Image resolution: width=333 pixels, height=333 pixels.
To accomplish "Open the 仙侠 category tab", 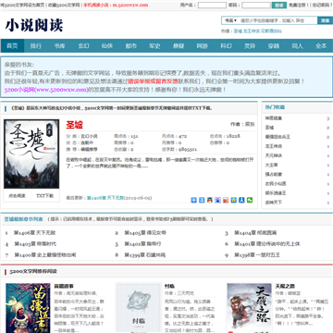I will [107, 46].
